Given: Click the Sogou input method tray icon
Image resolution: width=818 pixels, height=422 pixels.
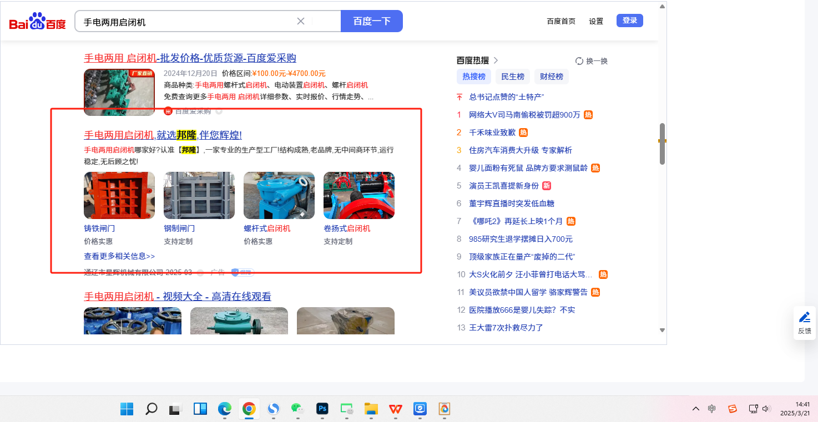Looking at the screenshot, I should pyautogui.click(x=733, y=409).
